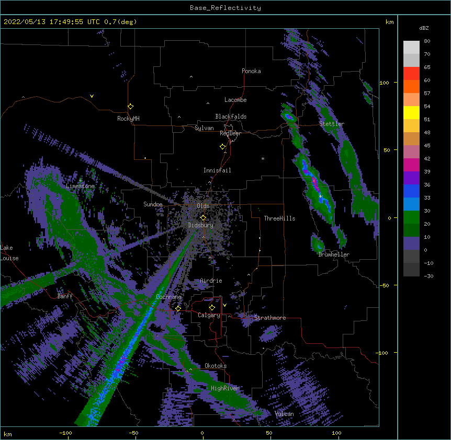Click the Strathmore label
The image size is (451, 440).
[270, 318]
